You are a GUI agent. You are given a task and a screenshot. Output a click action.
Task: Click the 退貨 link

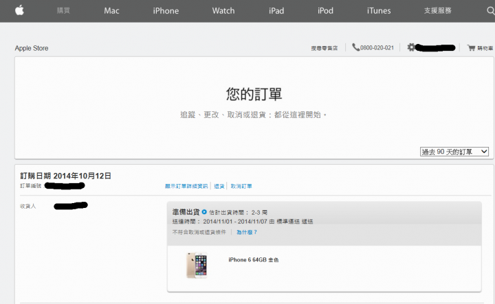click(219, 186)
